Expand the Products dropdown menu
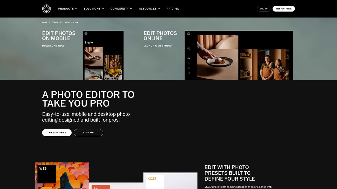This screenshot has height=189, width=337. [67, 9]
